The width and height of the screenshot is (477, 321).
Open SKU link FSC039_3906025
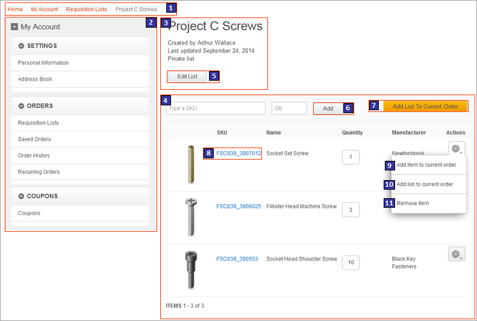238,207
